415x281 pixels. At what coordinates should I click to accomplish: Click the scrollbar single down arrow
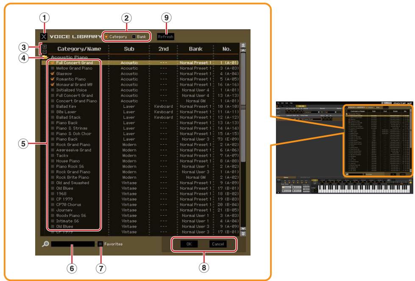243,228
